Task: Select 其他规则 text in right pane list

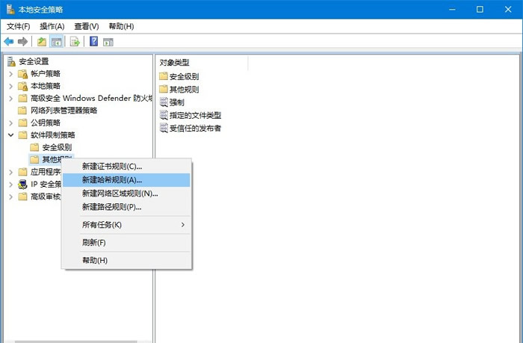Action: click(x=184, y=89)
